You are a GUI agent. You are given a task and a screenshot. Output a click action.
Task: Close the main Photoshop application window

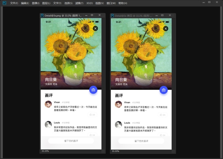(x=217, y=2)
